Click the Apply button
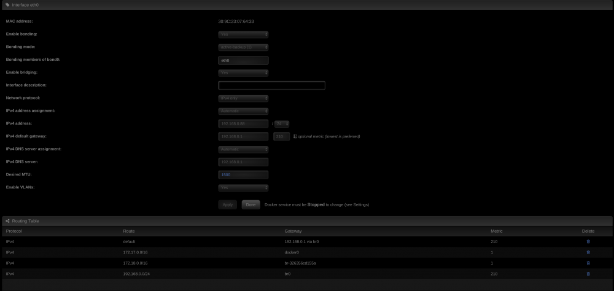Image resolution: width=614 pixels, height=291 pixels. tap(228, 204)
